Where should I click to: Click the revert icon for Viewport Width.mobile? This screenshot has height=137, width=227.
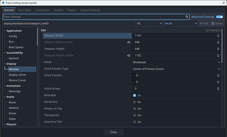pos(129,43)
